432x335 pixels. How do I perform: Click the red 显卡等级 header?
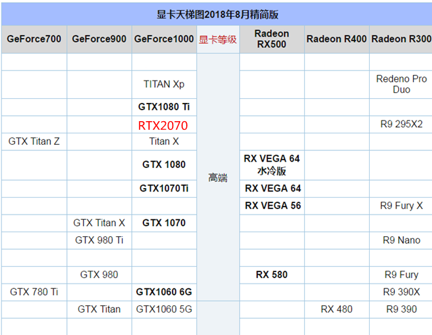(217, 40)
